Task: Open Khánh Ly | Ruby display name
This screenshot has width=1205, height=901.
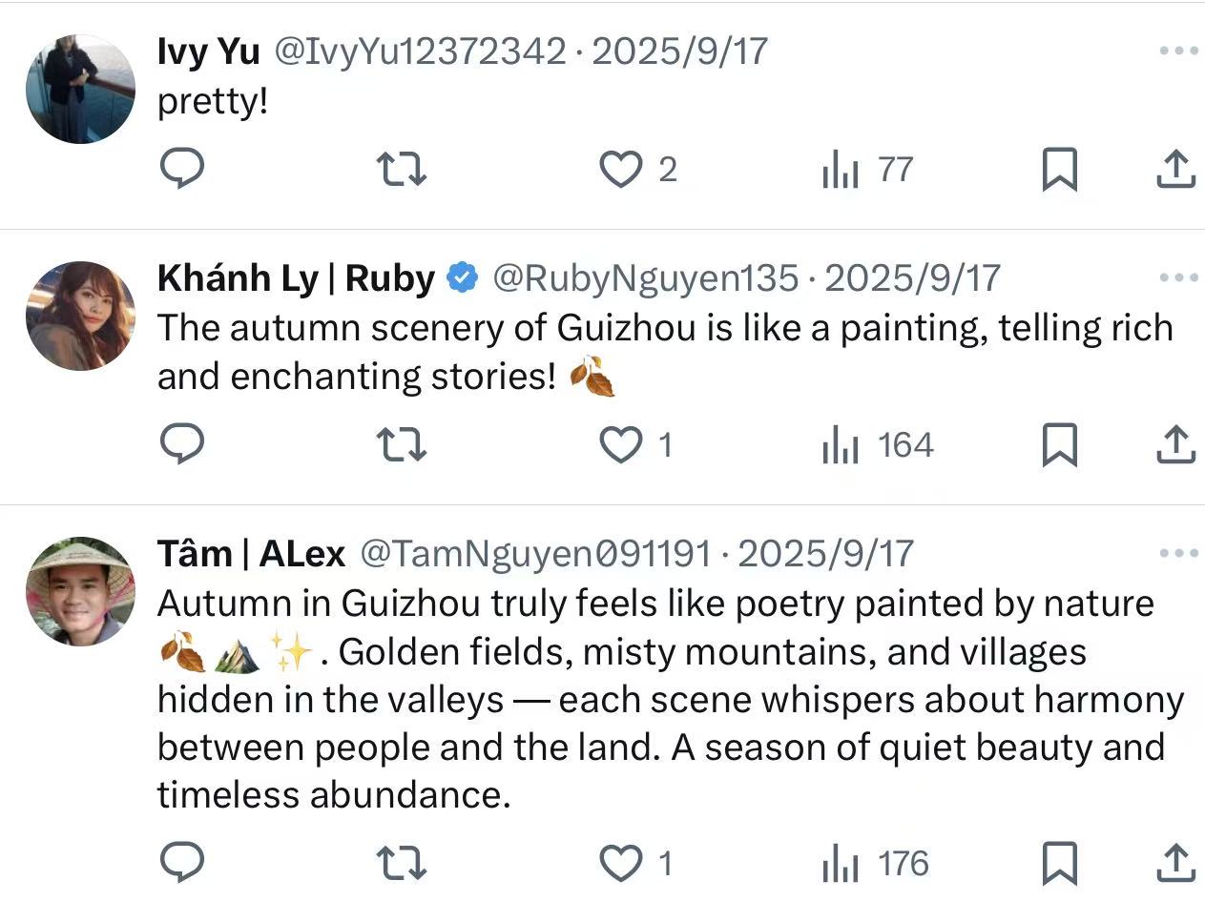Action: 296,278
